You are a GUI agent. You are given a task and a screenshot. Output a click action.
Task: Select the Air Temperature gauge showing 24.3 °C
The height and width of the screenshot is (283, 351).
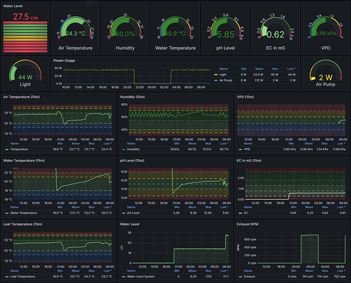point(76,32)
